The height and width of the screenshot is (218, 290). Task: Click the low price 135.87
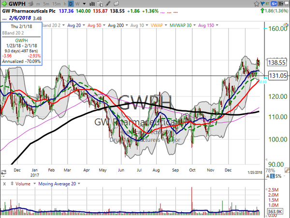point(100,11)
